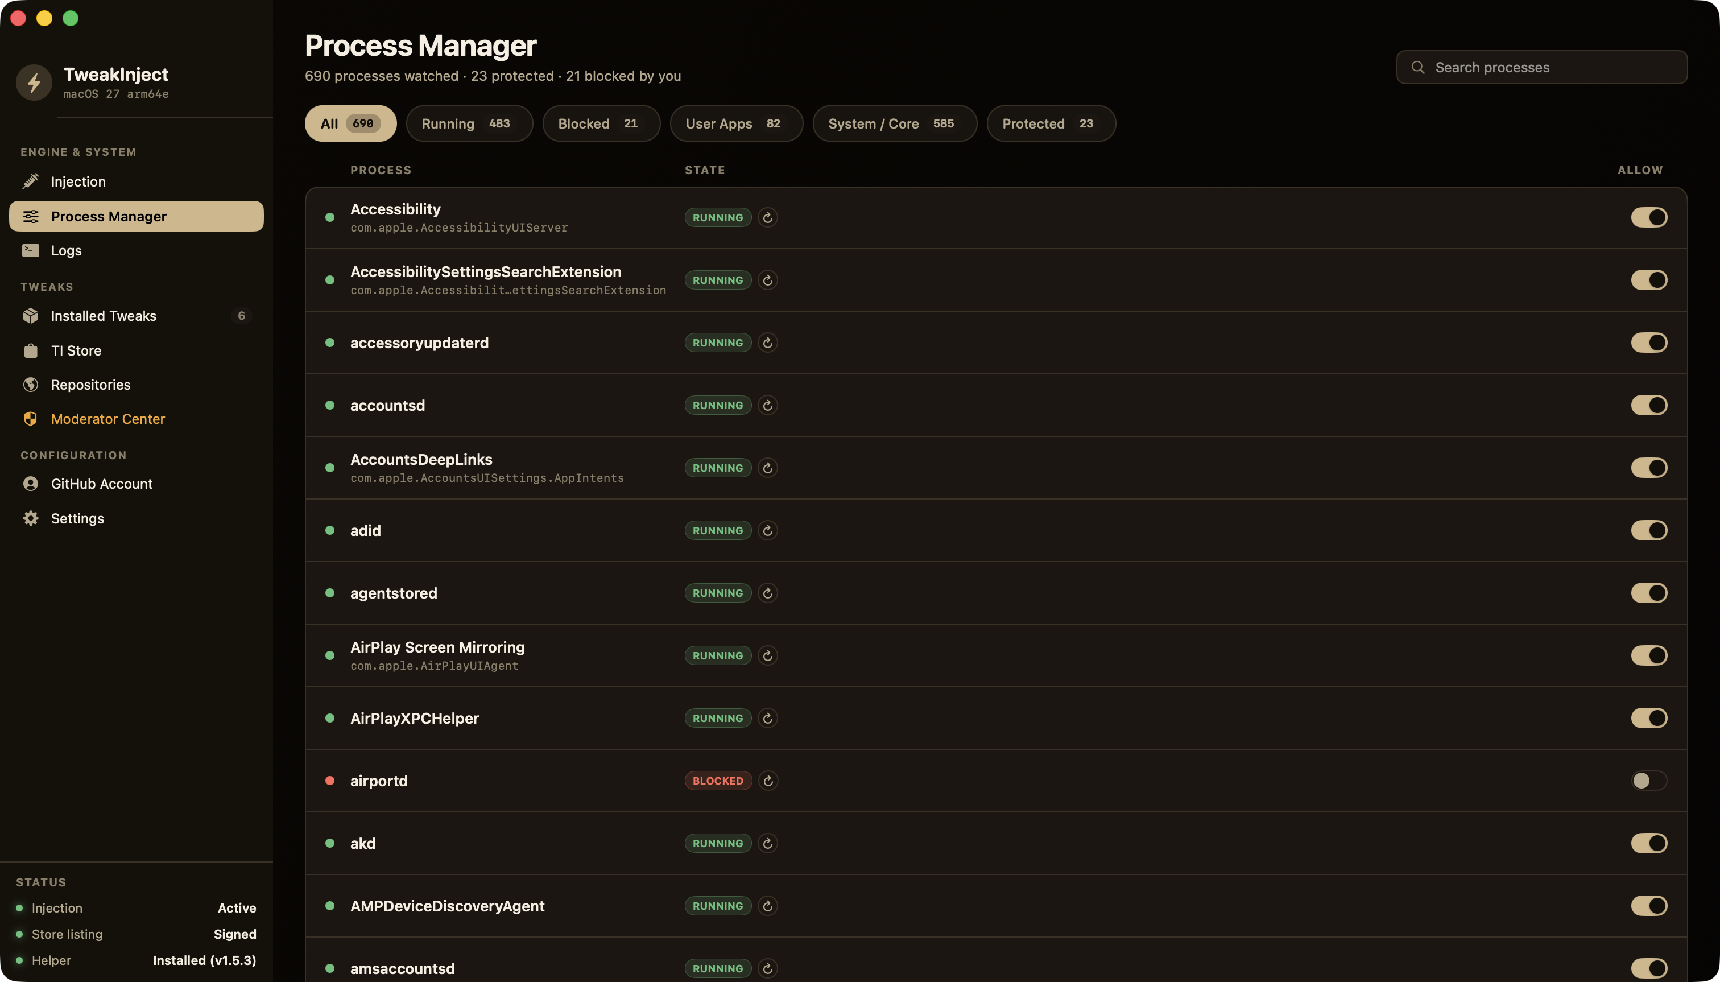Focus the Search processes field

[1542, 68]
